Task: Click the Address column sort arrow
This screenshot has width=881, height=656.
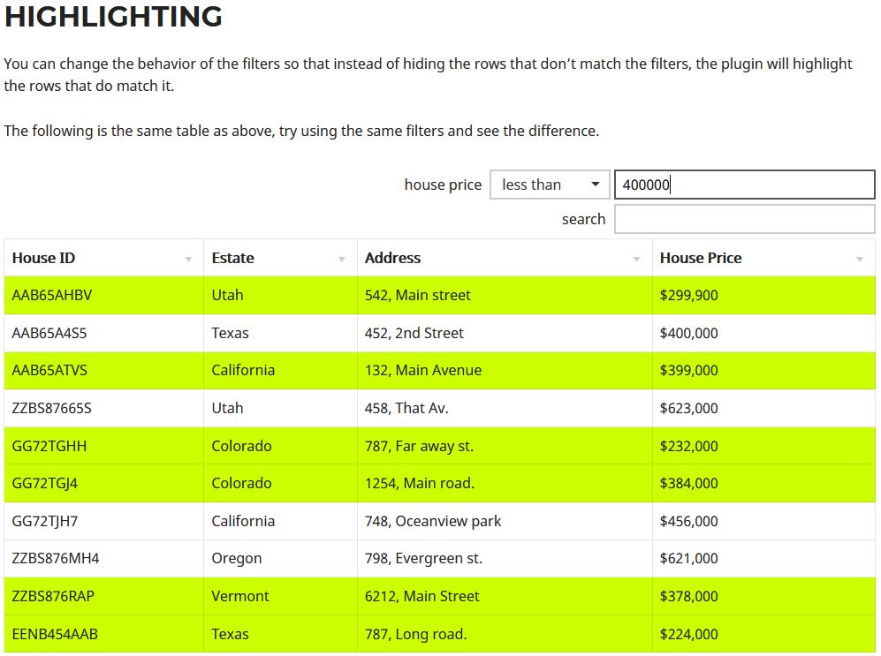Action: [x=637, y=260]
